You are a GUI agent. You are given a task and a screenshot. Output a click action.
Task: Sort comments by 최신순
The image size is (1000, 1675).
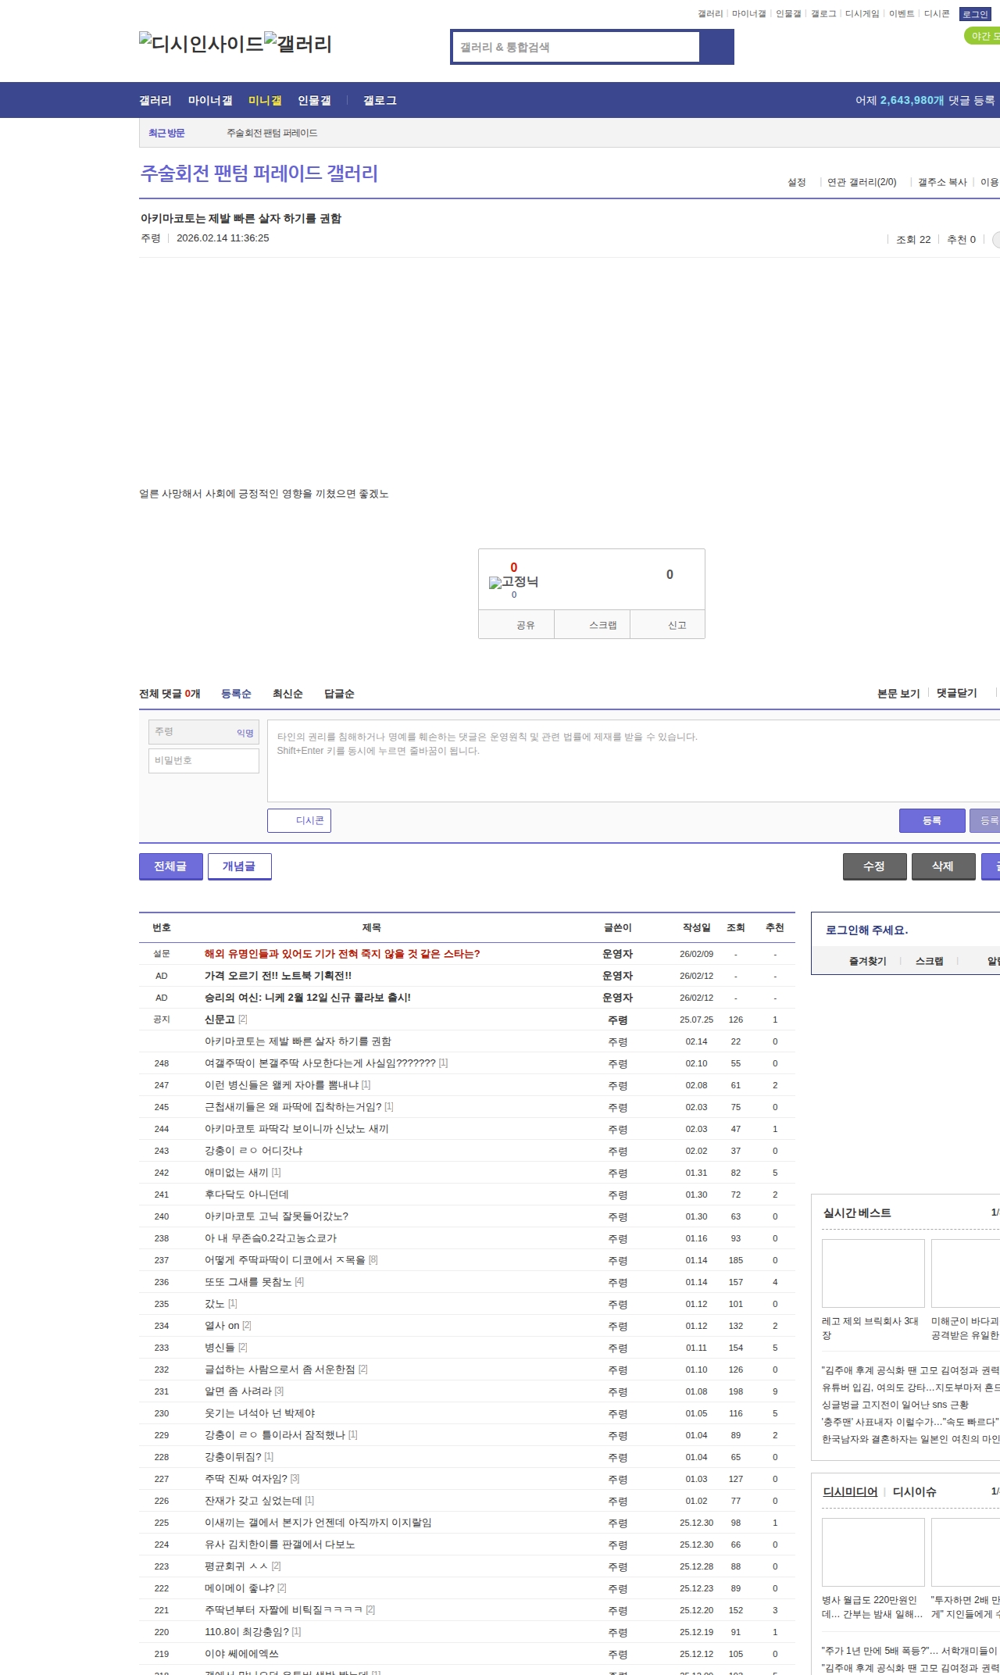click(x=287, y=694)
